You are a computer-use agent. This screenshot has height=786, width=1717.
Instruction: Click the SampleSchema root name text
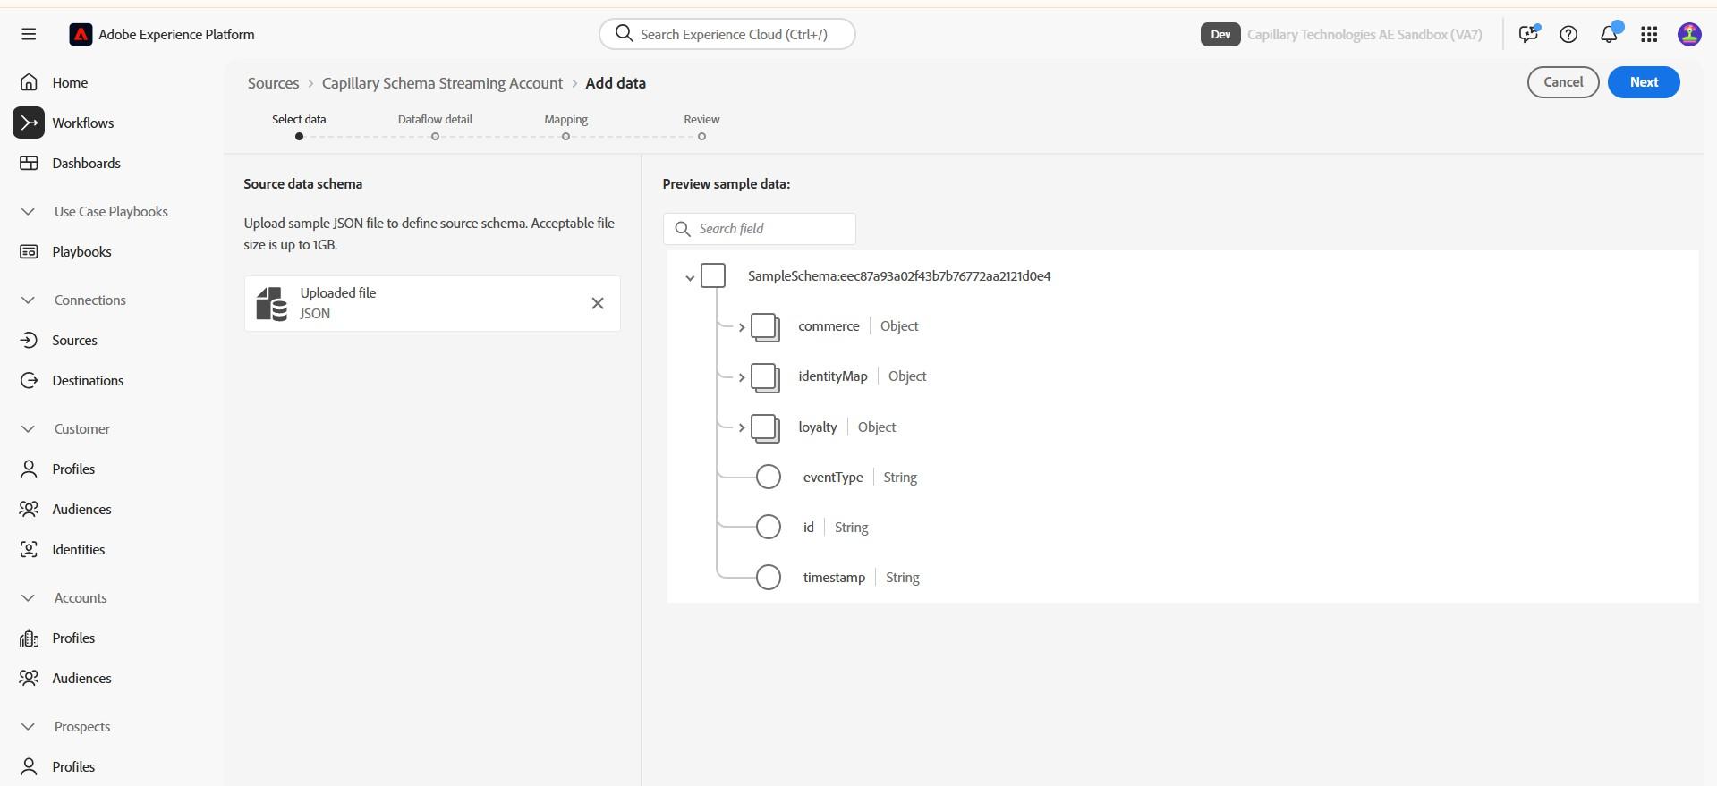click(899, 276)
